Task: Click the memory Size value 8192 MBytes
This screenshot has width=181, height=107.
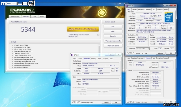Action: [140, 65]
